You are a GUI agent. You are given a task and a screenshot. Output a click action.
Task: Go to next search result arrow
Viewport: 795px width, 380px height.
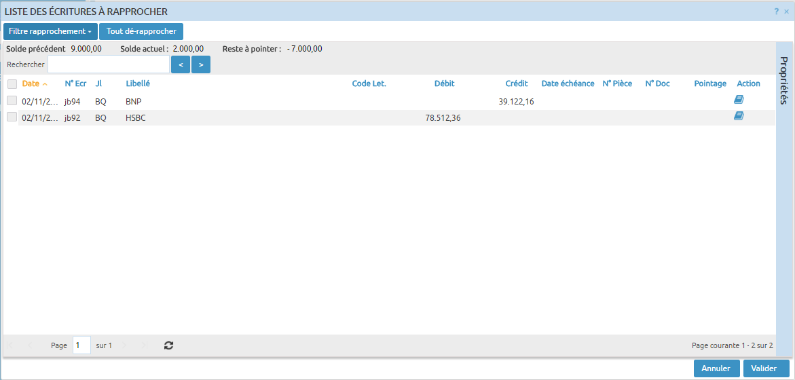[x=201, y=64]
